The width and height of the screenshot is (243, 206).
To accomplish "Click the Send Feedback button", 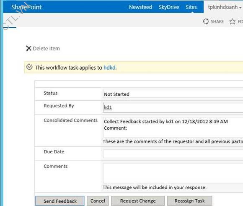I will point(60,201).
